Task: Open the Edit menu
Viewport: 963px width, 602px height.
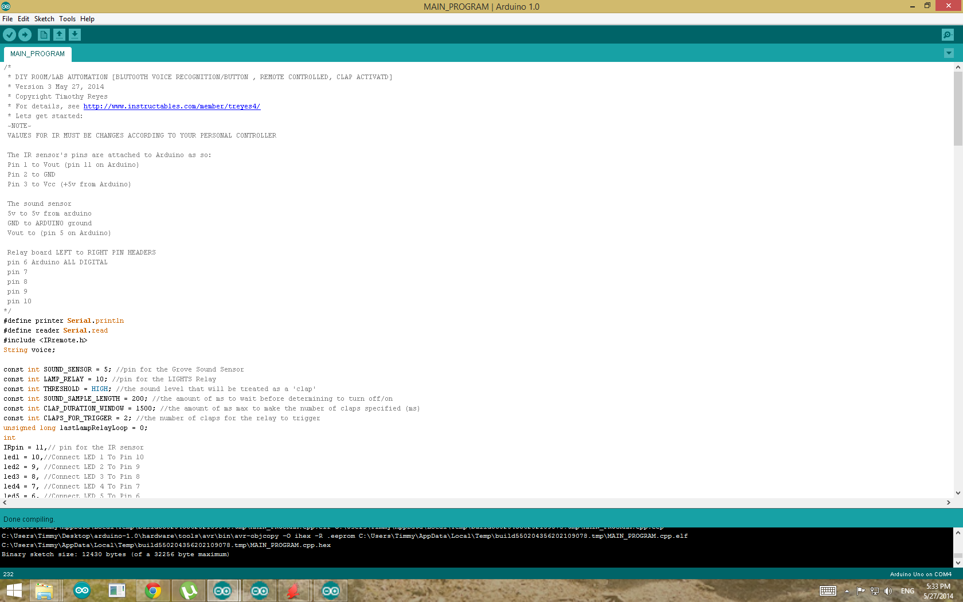Action: click(x=24, y=19)
